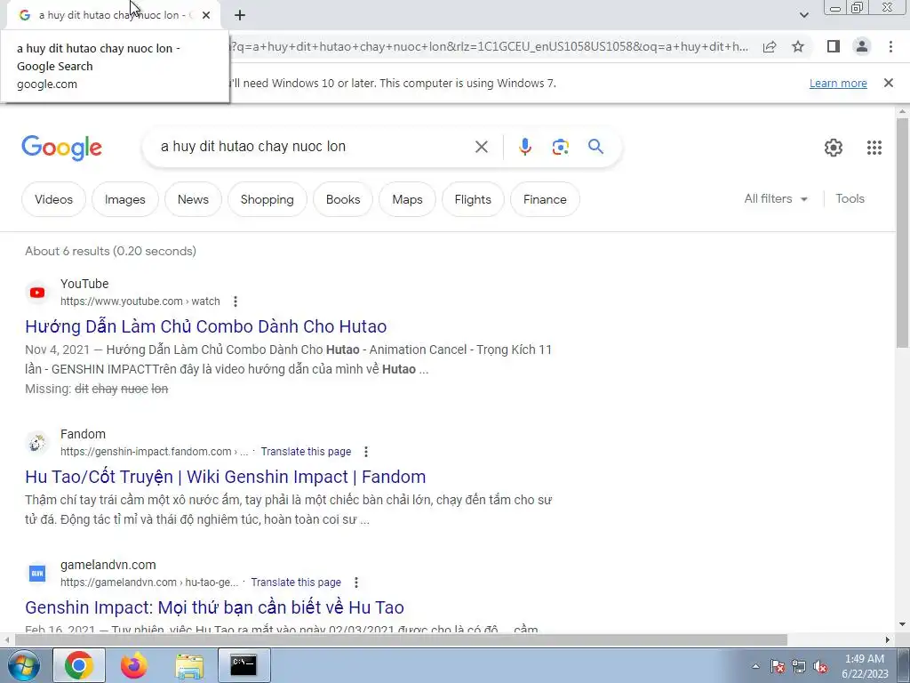Click the scroll down arrow
This screenshot has width=910, height=683.
[903, 624]
